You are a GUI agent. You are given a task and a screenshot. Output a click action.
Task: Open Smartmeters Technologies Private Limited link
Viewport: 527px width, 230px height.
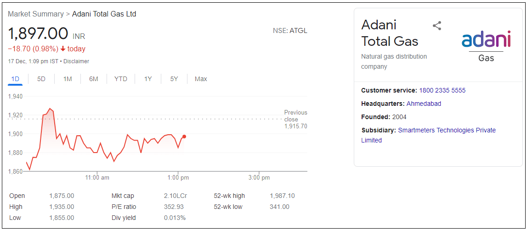tap(447, 130)
